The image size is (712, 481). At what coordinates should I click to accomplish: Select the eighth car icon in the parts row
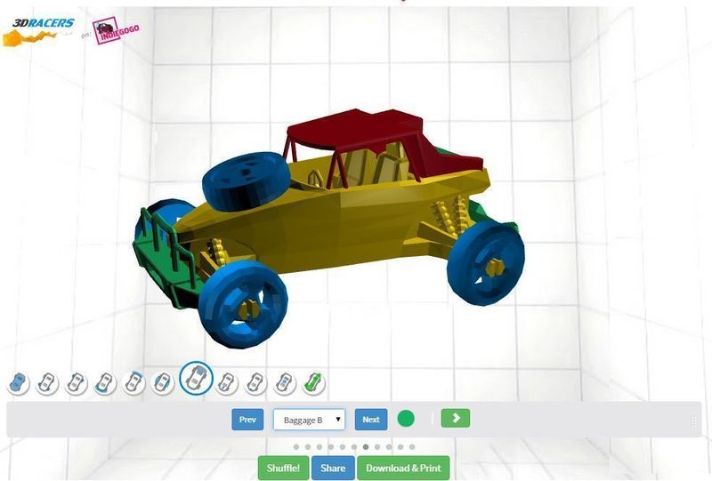227,383
